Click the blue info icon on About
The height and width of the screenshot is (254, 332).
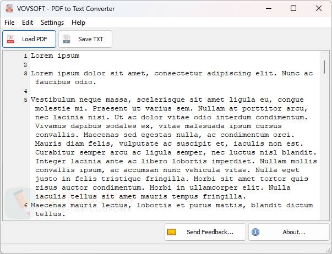tap(255, 232)
